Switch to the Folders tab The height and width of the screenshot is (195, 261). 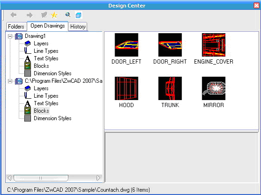(16, 27)
